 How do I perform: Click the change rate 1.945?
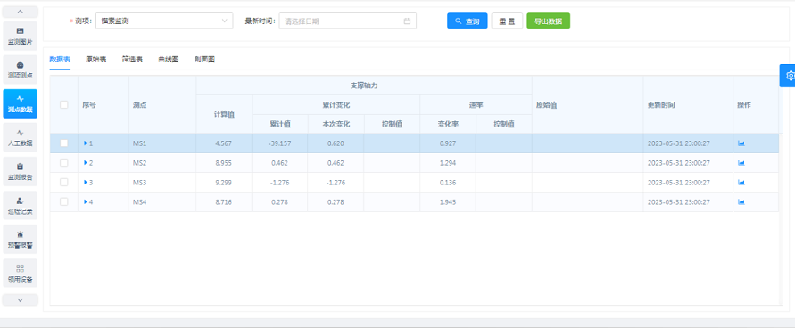coord(448,202)
